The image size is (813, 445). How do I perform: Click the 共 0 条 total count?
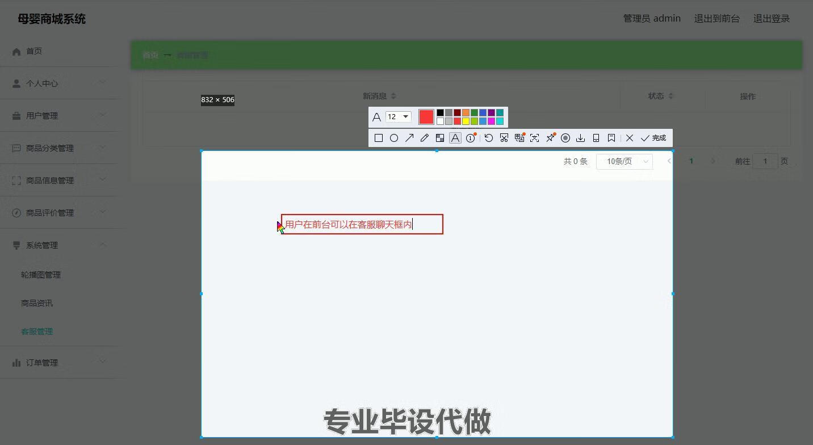coord(576,161)
